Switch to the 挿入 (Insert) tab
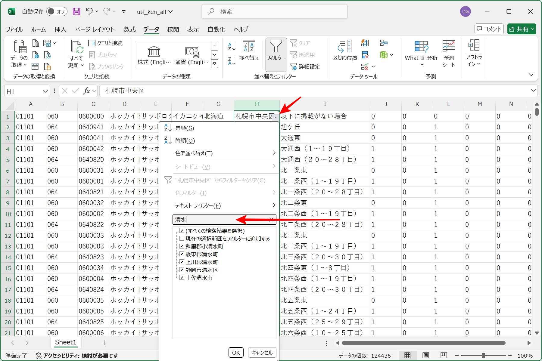Image resolution: width=542 pixels, height=361 pixels. (60, 29)
